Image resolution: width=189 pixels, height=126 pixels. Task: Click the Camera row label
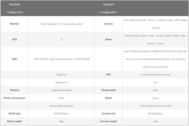(108, 24)
